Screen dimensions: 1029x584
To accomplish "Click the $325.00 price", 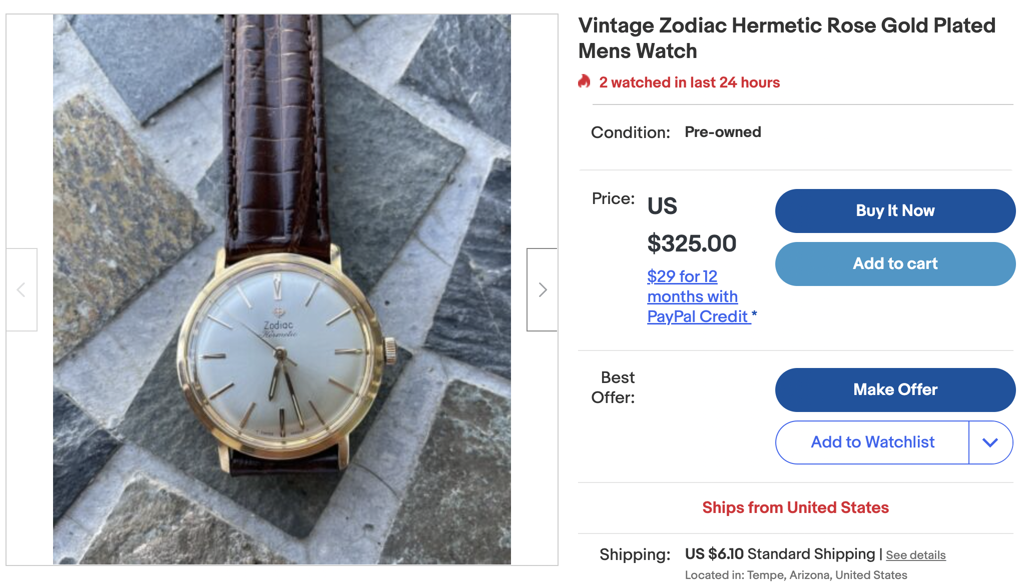I will point(692,244).
